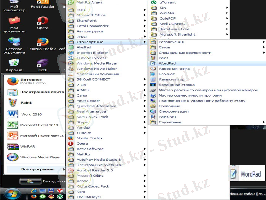This screenshot has width=266, height=200.
Task: Expand the Microsoft Office program folder
Action: (91, 15)
